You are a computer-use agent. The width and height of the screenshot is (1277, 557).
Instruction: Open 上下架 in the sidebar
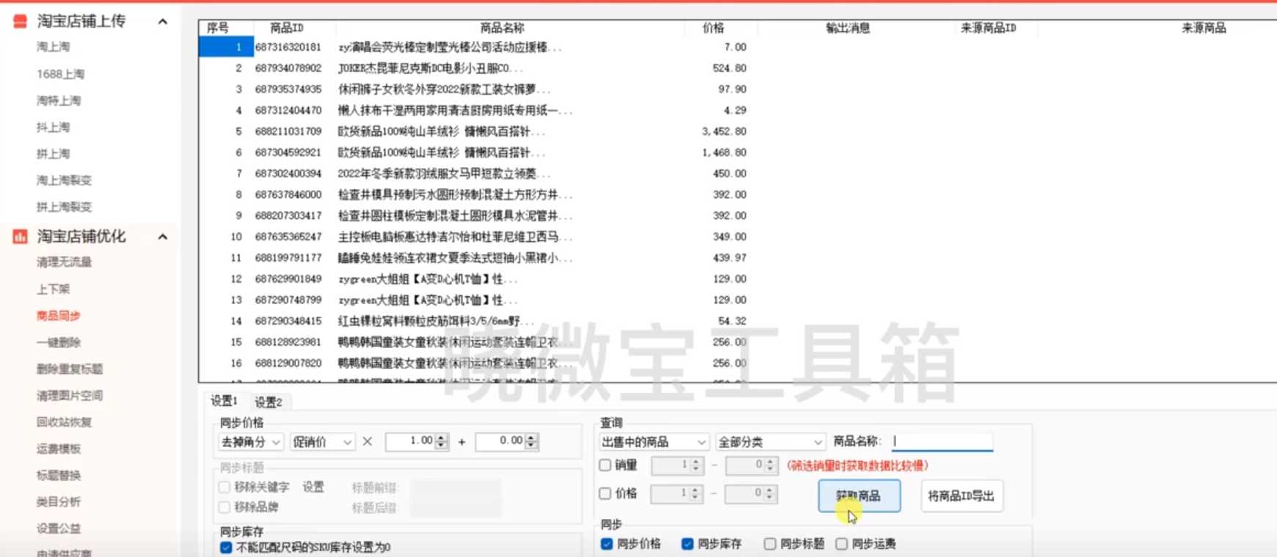coord(54,289)
